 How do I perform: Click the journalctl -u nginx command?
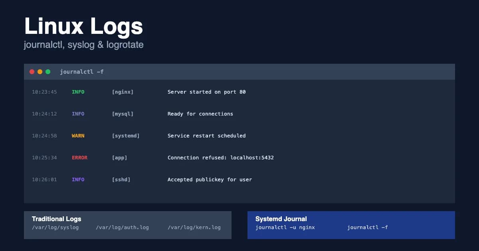pos(285,227)
